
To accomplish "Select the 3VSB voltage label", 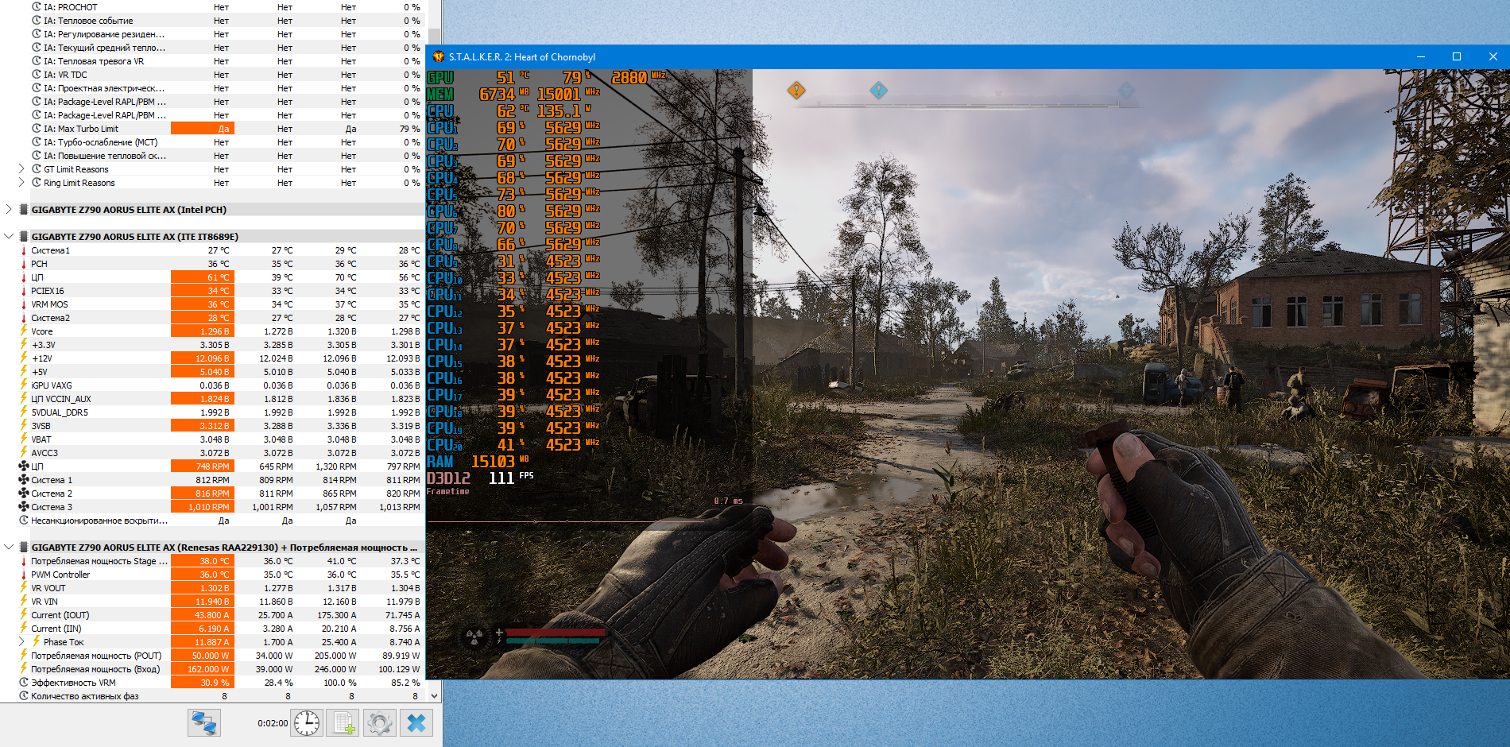I will click(x=41, y=426).
